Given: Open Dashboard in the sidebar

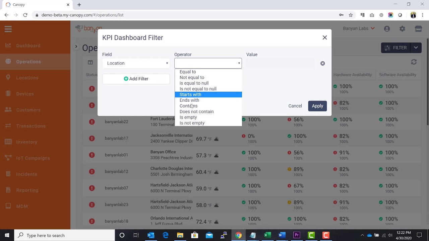Looking at the screenshot, I should pyautogui.click(x=28, y=46).
